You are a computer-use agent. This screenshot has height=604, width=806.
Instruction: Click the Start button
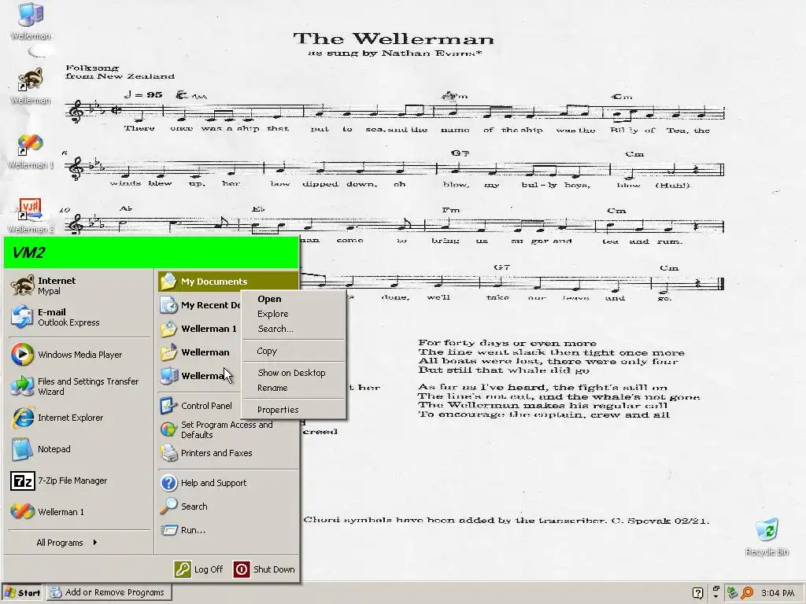point(22,593)
